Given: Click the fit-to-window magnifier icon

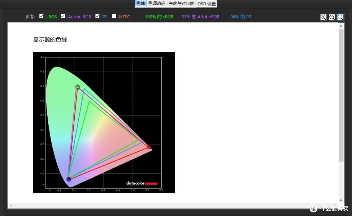Looking at the screenshot, I should point(340,17).
